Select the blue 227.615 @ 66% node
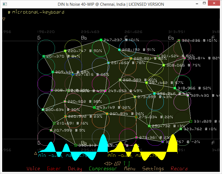Viewport: 222px width, 174px height. coord(73,74)
